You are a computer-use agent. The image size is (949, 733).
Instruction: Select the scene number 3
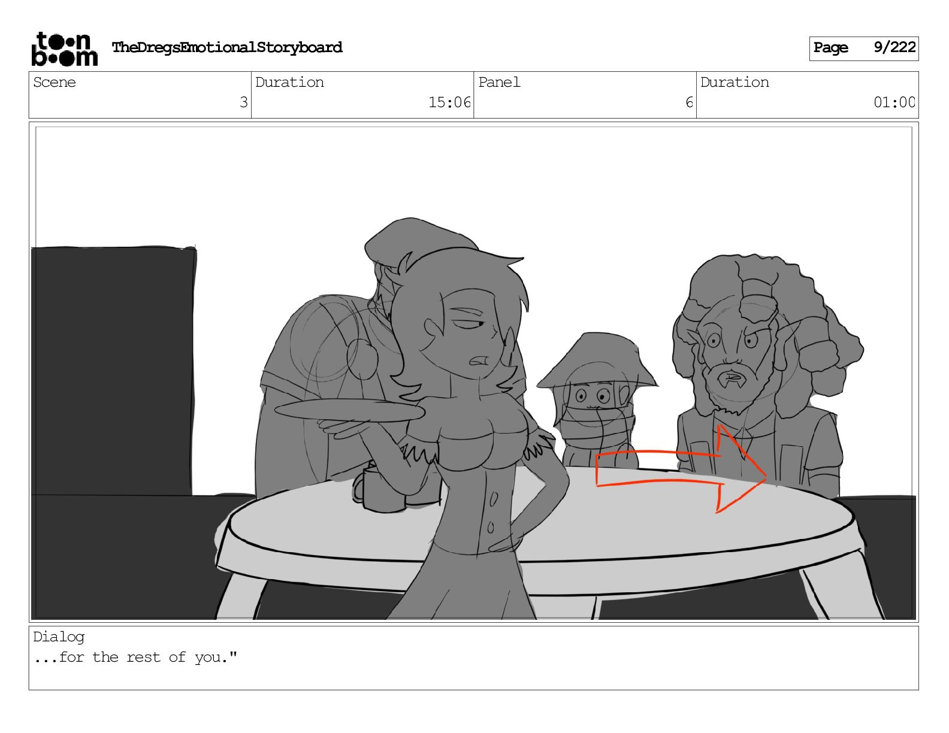[x=243, y=102]
